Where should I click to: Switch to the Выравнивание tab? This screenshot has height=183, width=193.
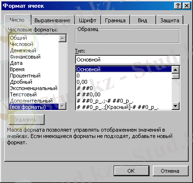pos(53,20)
